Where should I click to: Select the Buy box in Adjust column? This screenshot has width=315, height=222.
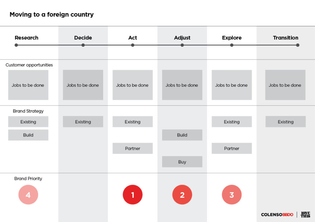tap(182, 162)
